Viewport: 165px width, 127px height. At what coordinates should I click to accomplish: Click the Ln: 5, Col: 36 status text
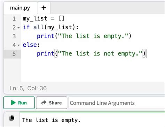pos(28,88)
